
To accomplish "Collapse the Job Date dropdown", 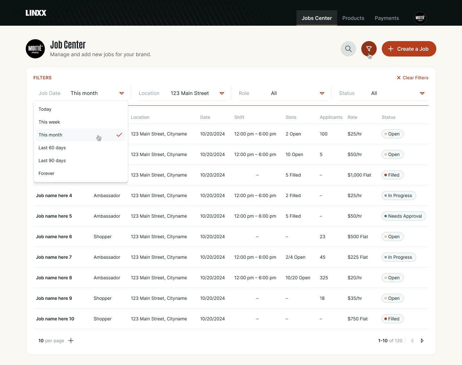I will tap(121, 93).
